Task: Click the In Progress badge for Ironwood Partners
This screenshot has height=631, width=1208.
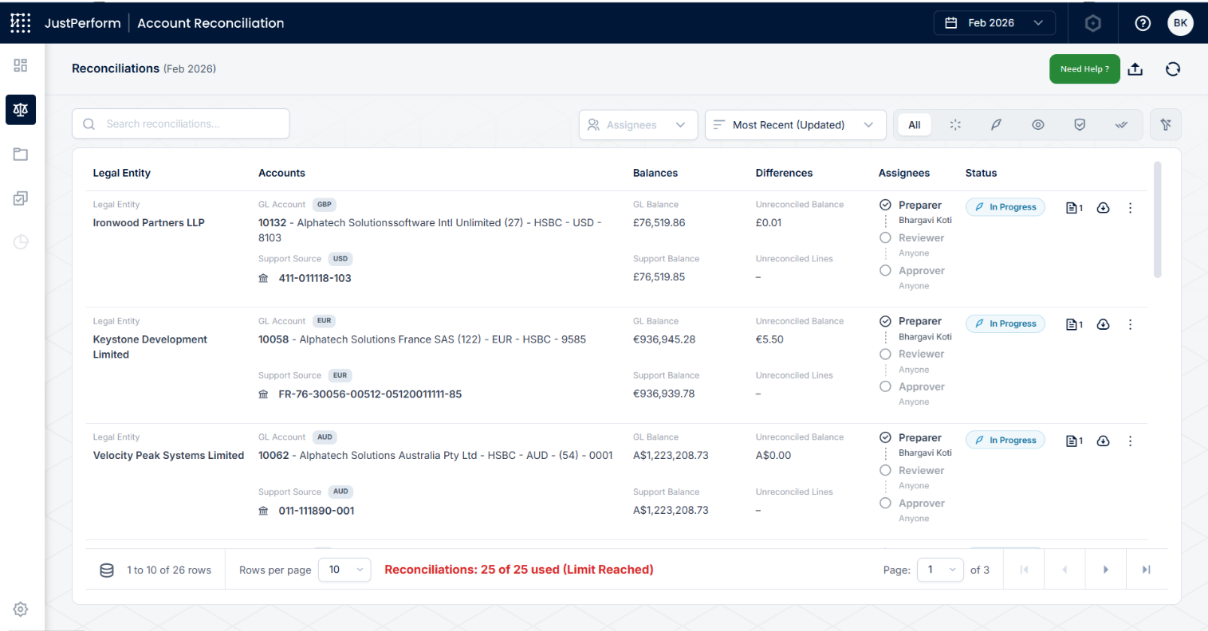Action: 1005,207
